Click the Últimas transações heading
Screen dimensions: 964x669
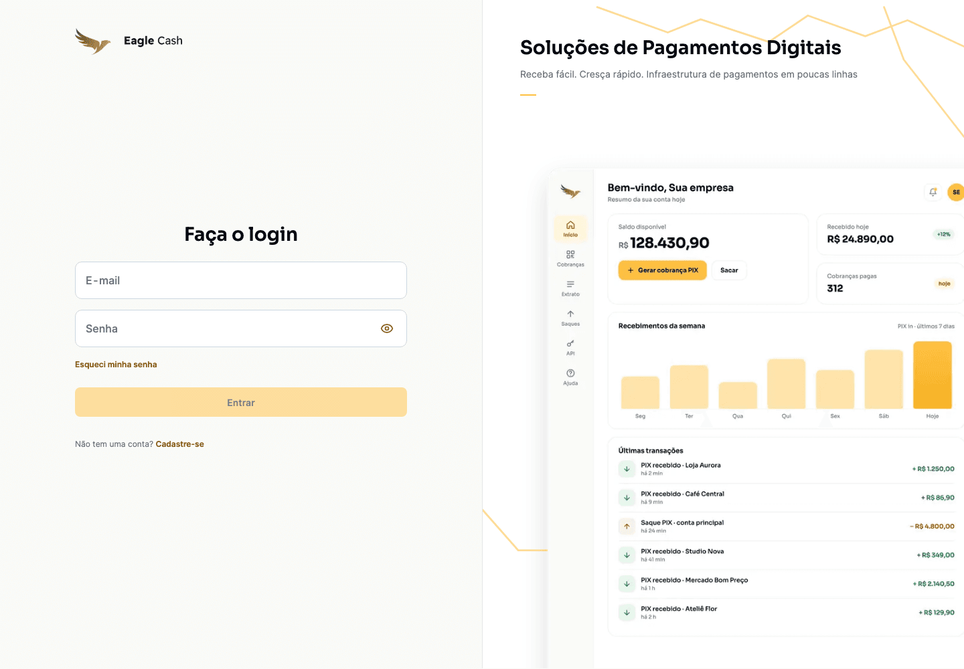(651, 451)
